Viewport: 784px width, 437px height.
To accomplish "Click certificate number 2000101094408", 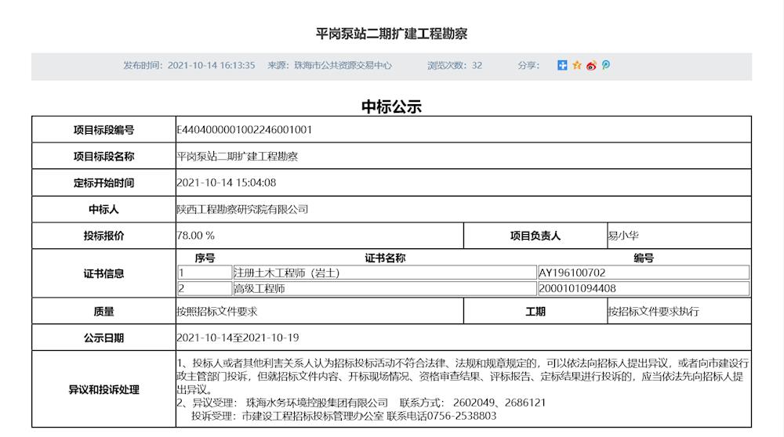I will [x=577, y=288].
